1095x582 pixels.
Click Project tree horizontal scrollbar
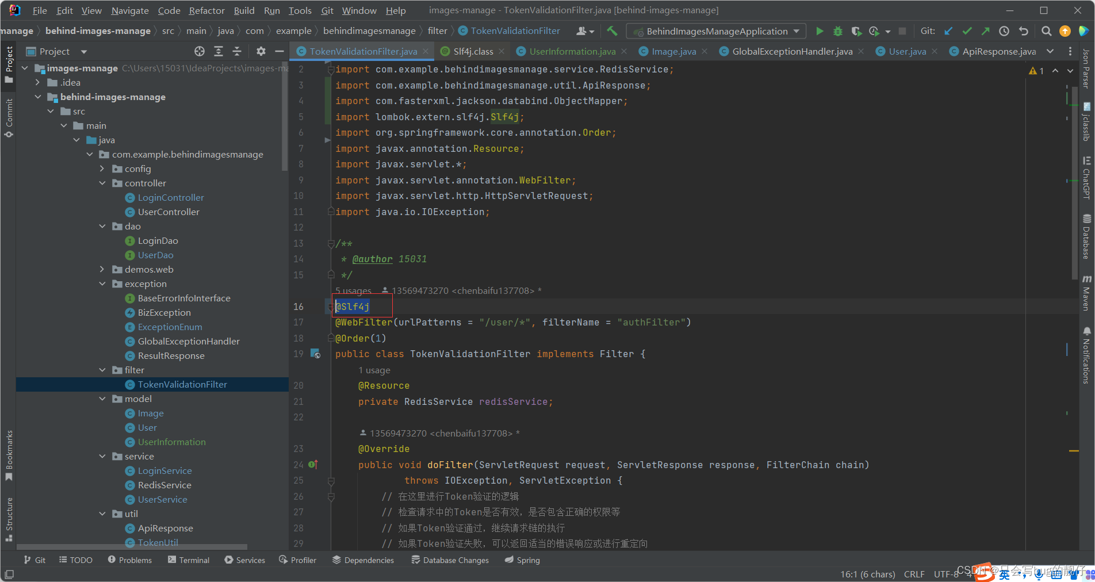click(132, 547)
